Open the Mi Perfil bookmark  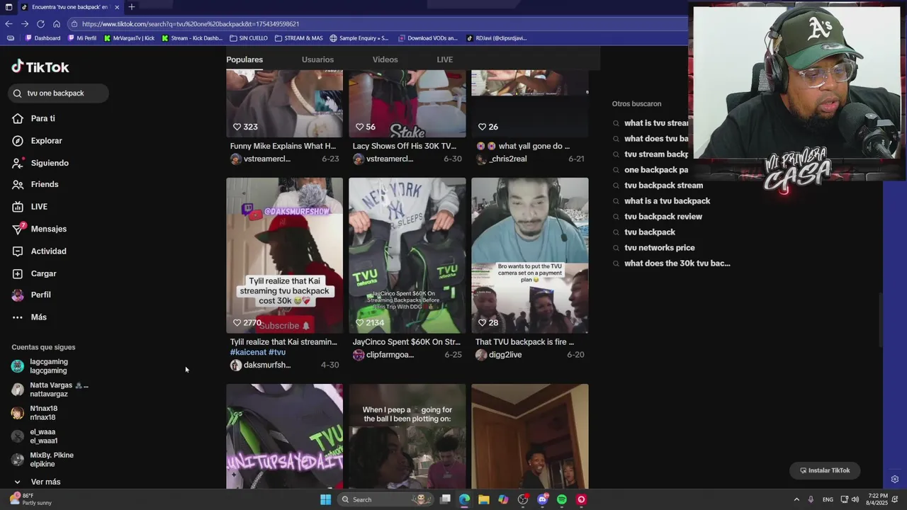[82, 38]
